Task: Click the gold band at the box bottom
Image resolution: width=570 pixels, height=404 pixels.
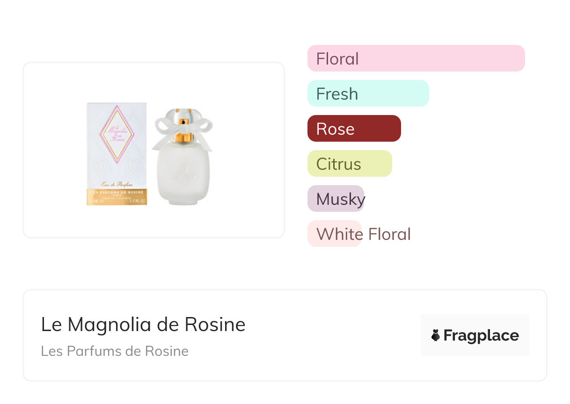Action: pyautogui.click(x=117, y=197)
